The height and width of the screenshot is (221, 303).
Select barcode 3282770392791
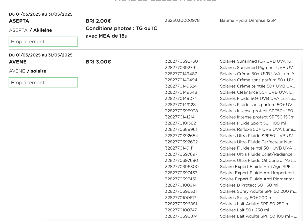tap(181, 68)
